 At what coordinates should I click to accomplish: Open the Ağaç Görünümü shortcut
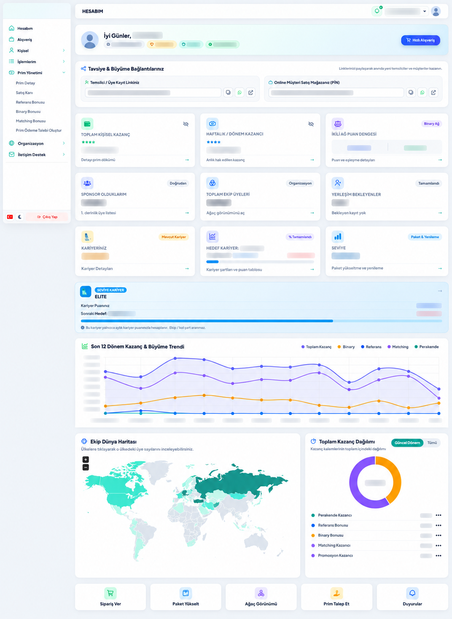click(261, 597)
